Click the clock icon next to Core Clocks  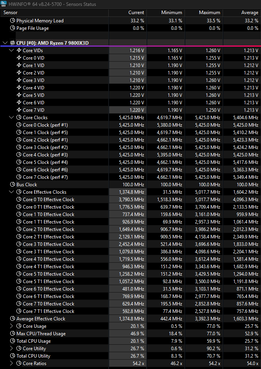click(19, 117)
